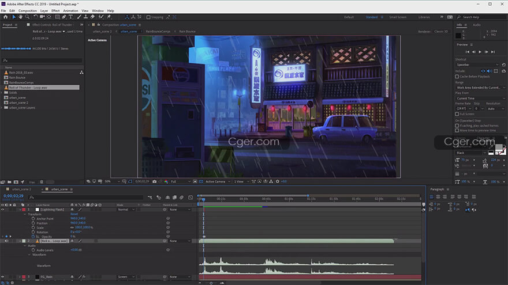The image size is (508, 285).
Task: Toggle include video eye in Preview panel
Action: tap(483, 71)
